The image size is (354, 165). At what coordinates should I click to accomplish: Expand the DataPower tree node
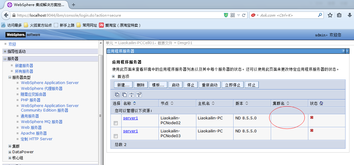(x=10, y=152)
